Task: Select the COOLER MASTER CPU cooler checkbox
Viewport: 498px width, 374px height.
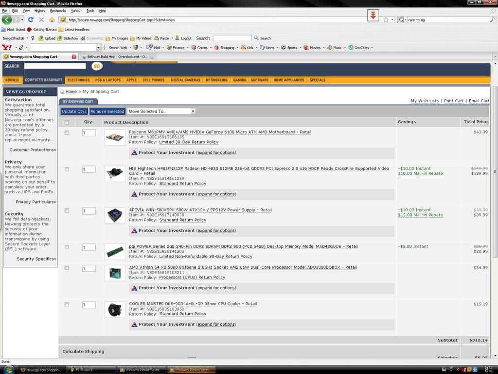Action: [67, 304]
